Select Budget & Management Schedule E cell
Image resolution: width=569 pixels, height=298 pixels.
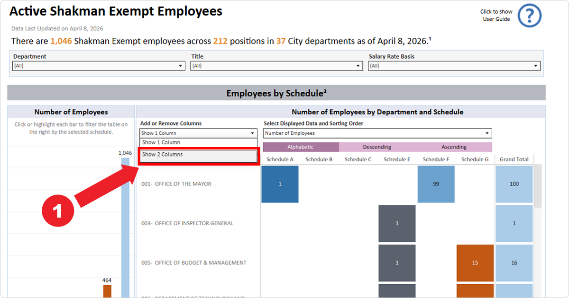(x=397, y=263)
